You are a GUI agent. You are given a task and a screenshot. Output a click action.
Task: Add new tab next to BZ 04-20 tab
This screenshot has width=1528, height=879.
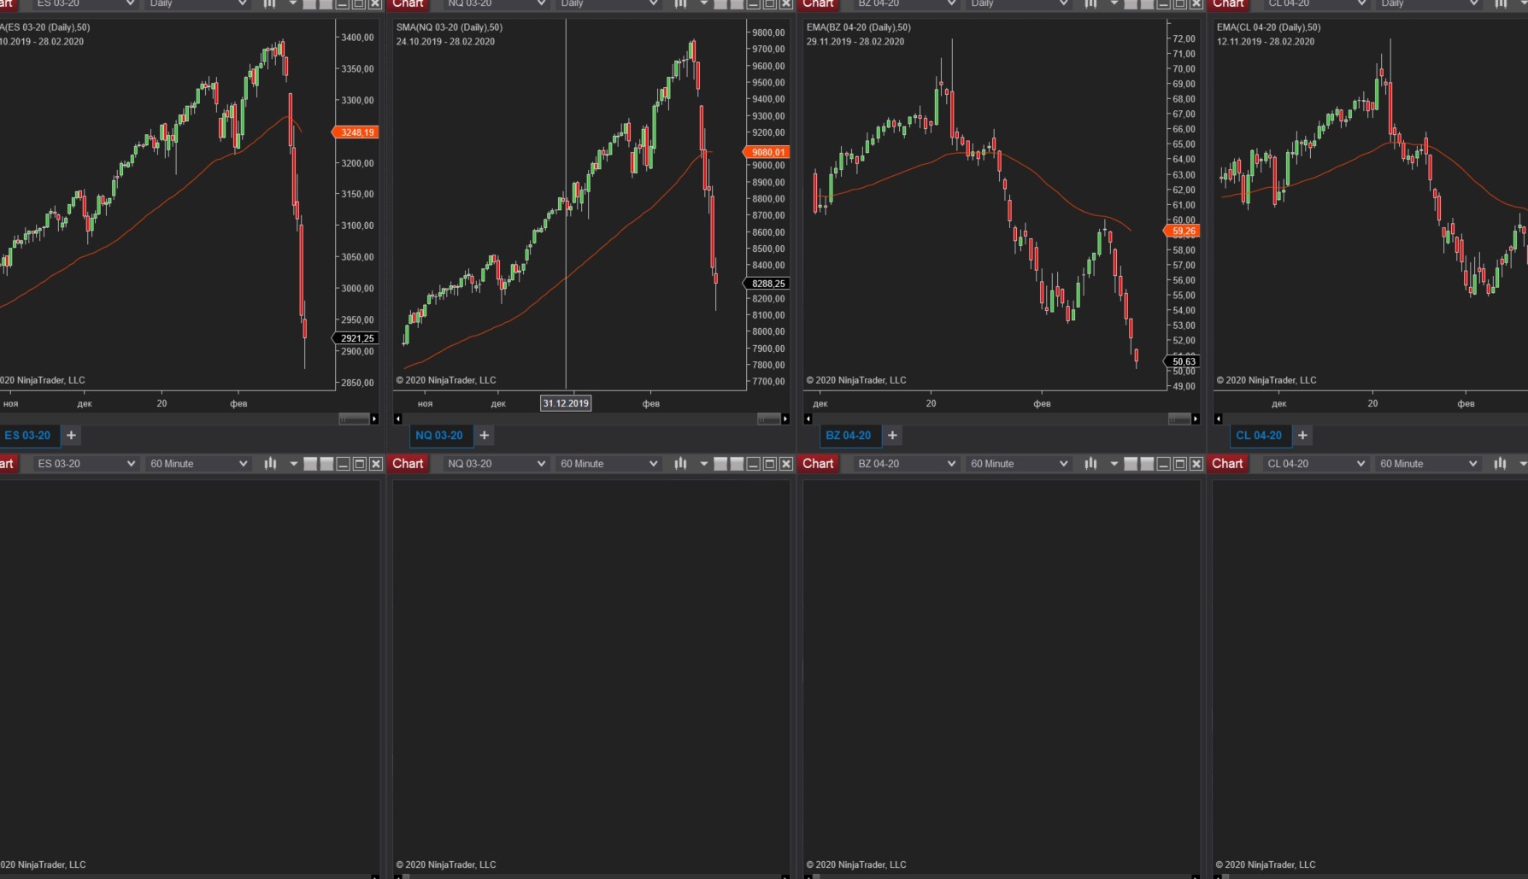pyautogui.click(x=892, y=436)
